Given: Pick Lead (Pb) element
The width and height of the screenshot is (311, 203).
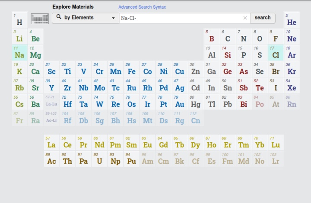Looking at the screenshot, I should coord(228,102).
